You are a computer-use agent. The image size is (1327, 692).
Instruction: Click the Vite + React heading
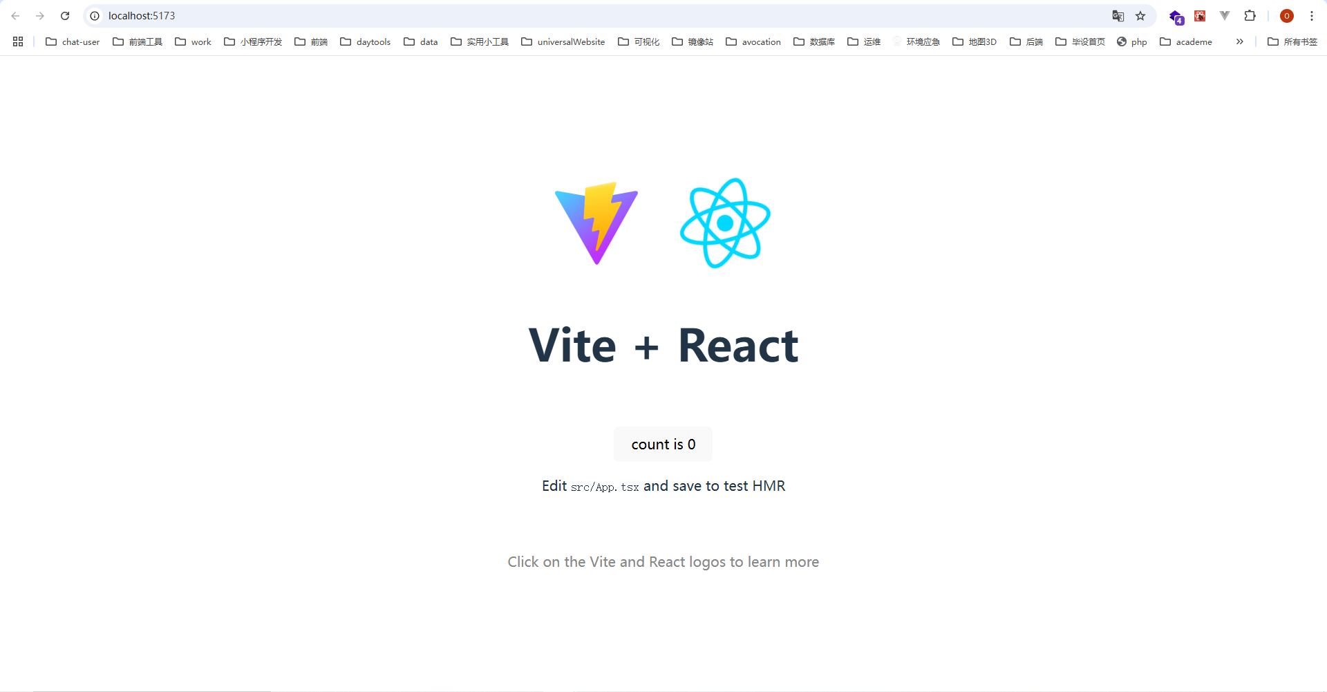coord(663,346)
